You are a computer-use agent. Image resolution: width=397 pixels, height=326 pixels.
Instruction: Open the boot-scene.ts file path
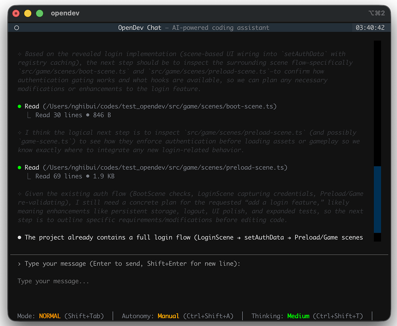coord(160,106)
